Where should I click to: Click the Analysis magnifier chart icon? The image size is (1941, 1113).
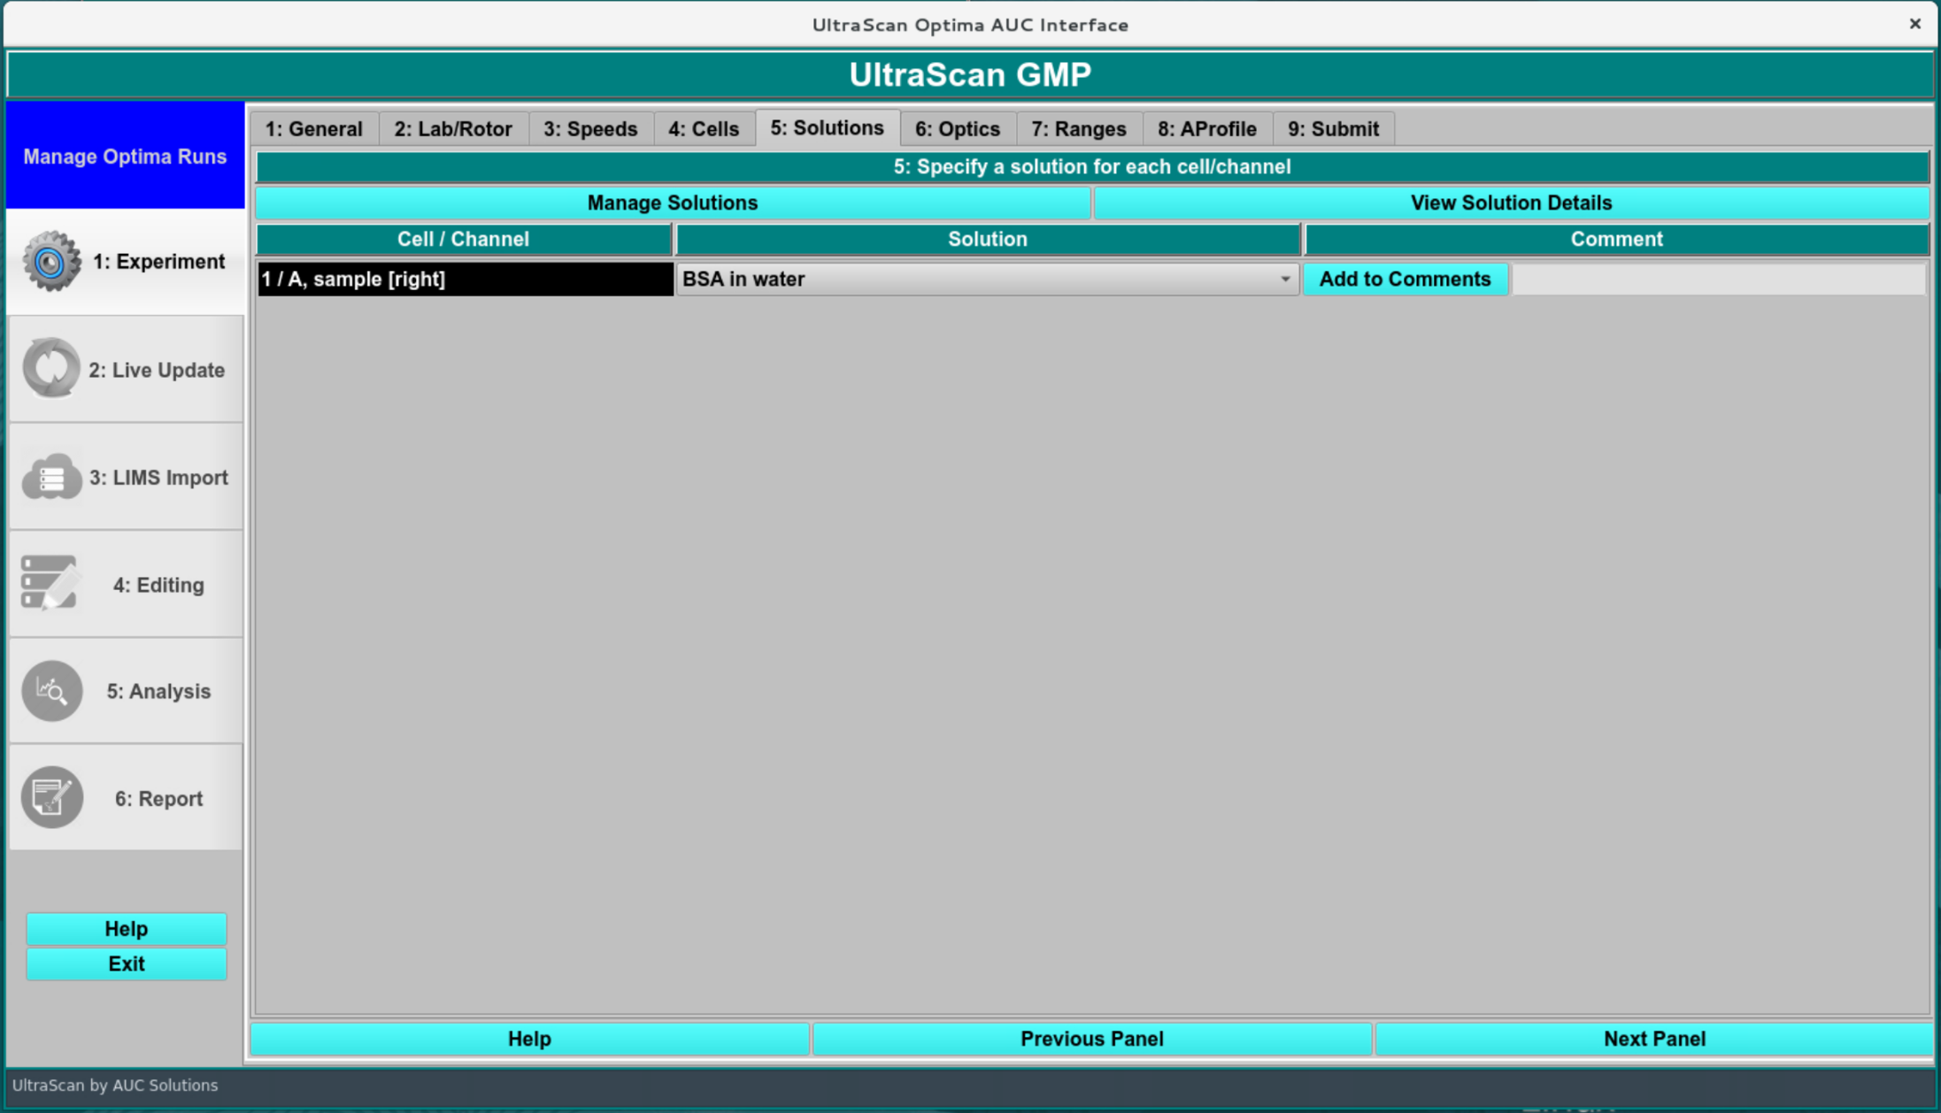[51, 691]
